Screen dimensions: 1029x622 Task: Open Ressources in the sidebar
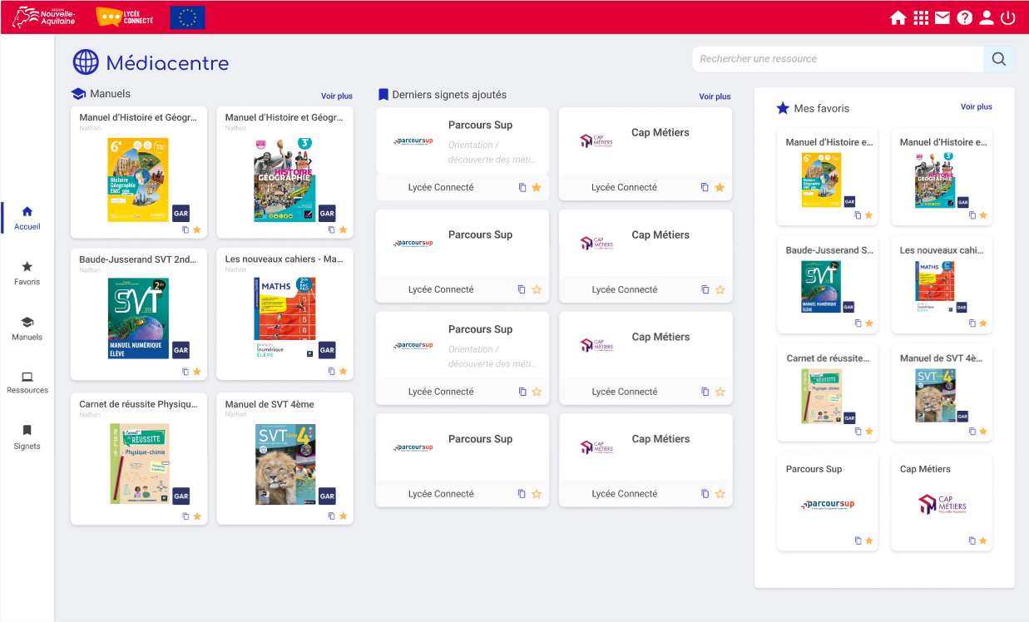(x=27, y=383)
